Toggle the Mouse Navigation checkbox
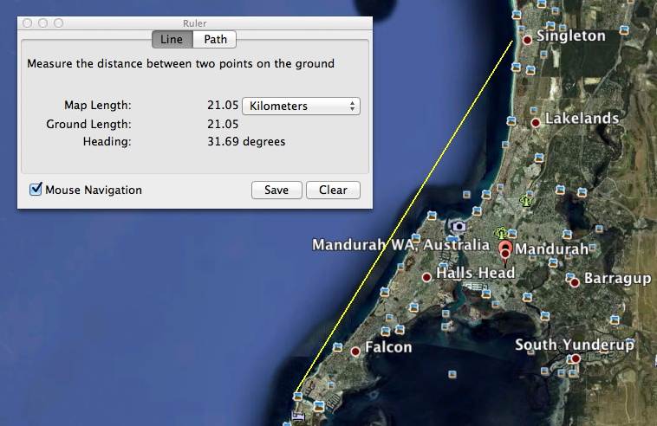 [x=36, y=190]
